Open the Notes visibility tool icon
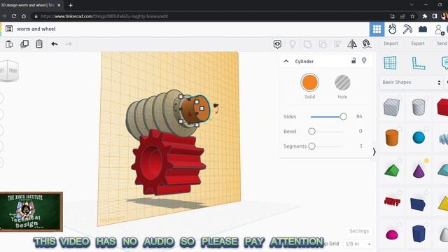Screen dimensions: 448x252 277,44
